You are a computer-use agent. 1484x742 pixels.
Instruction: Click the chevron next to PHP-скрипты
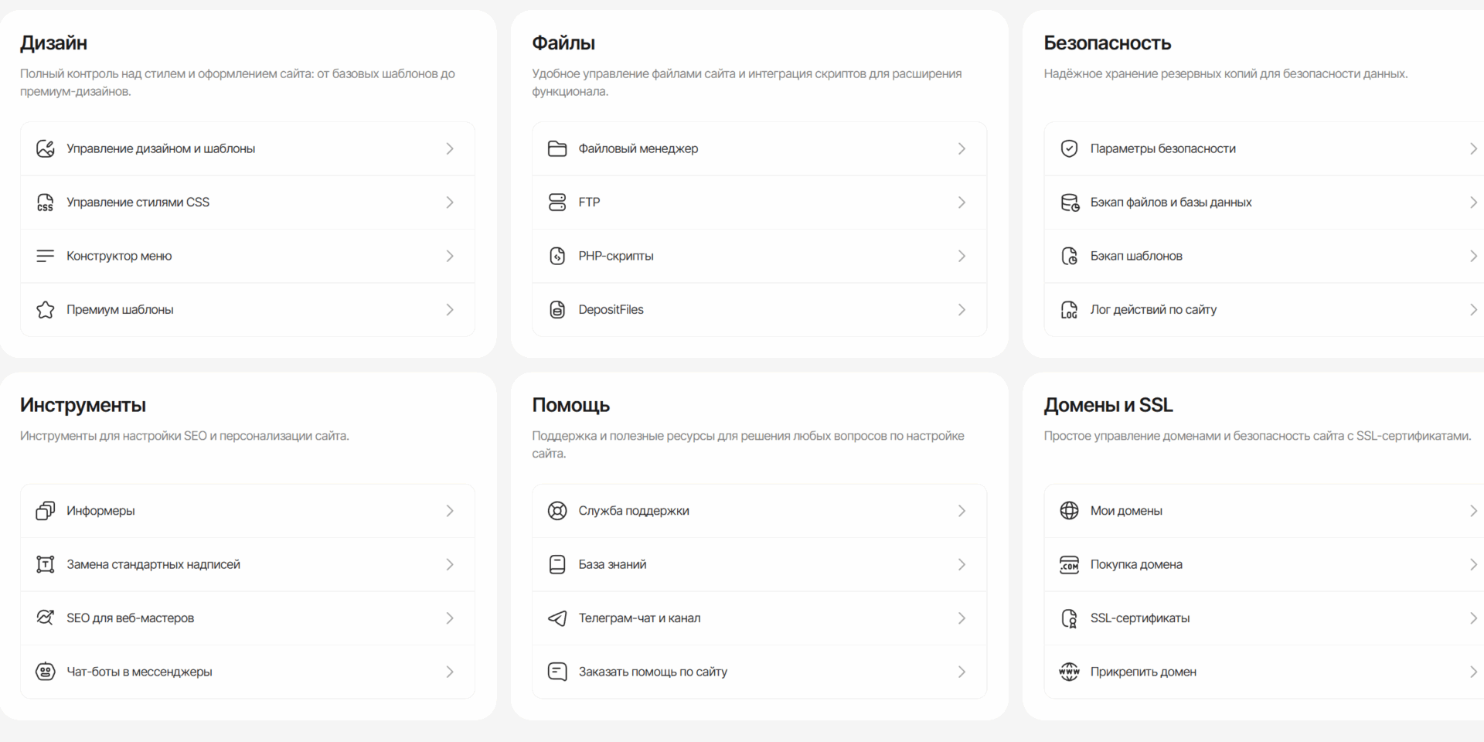pyautogui.click(x=962, y=256)
